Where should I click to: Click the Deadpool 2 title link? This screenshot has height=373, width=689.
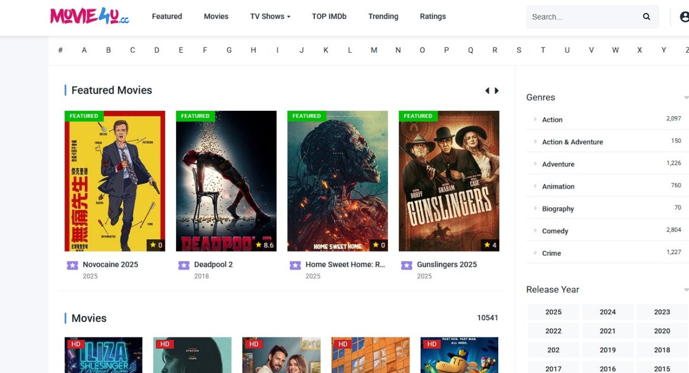(x=213, y=265)
